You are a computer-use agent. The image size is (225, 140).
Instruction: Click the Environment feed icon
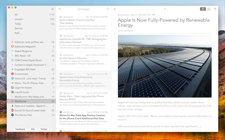pyautogui.click(x=12, y=74)
